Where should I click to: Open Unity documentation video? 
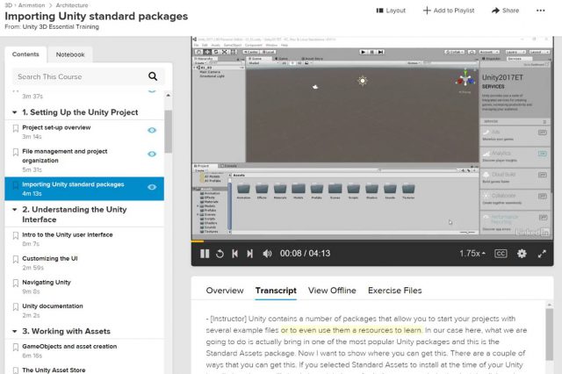[53, 306]
